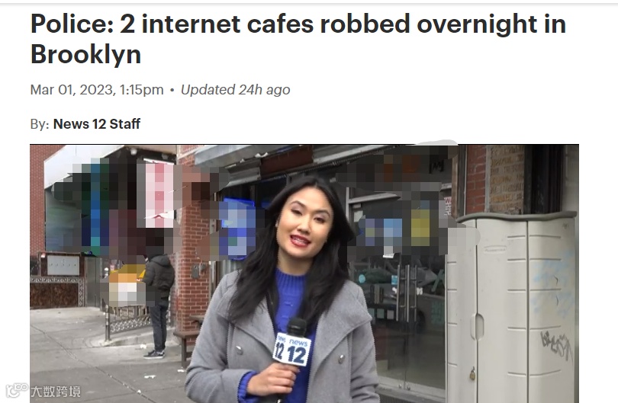618x403 pixels.
Task: Open the main article image of the reporter
Action: 304,273
